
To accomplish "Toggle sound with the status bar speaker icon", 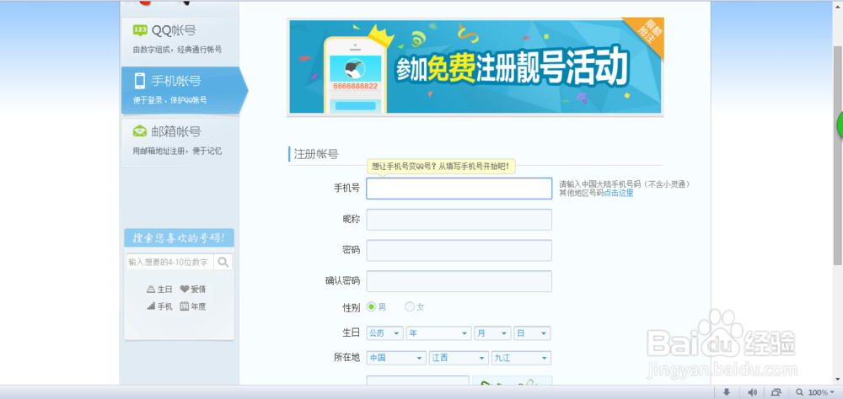I will click(752, 392).
